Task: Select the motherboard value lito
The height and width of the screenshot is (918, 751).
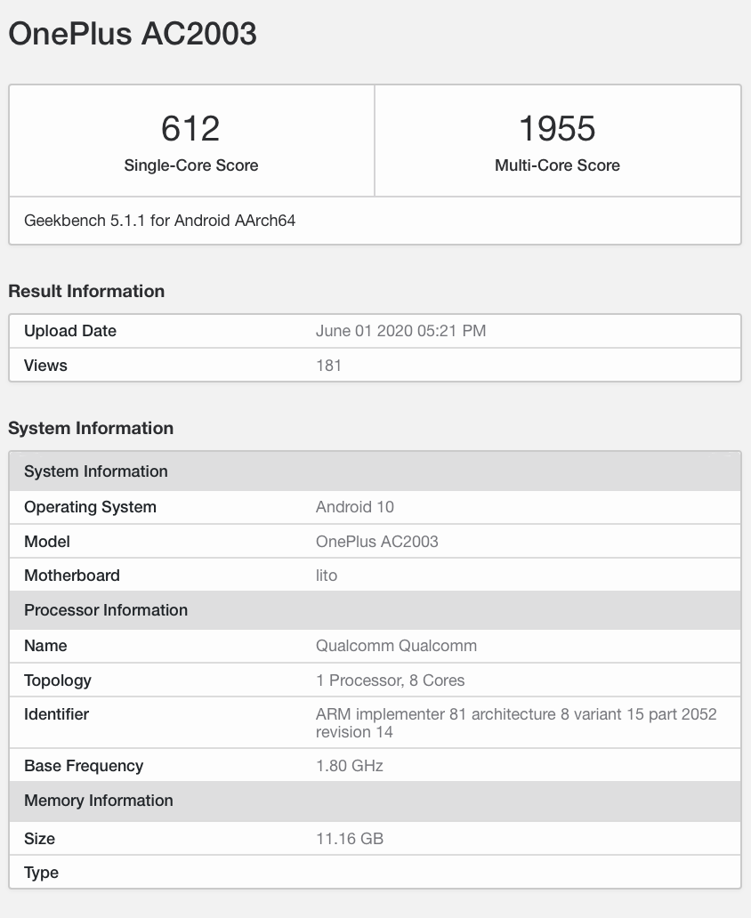Action: pos(327,576)
